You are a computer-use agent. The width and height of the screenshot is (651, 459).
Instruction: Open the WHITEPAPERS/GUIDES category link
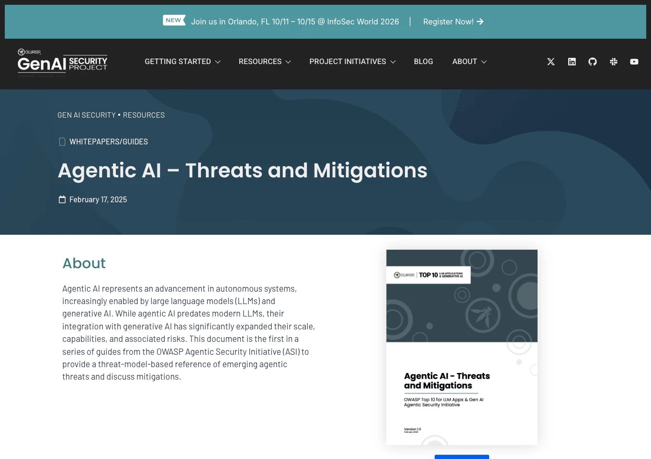click(109, 142)
